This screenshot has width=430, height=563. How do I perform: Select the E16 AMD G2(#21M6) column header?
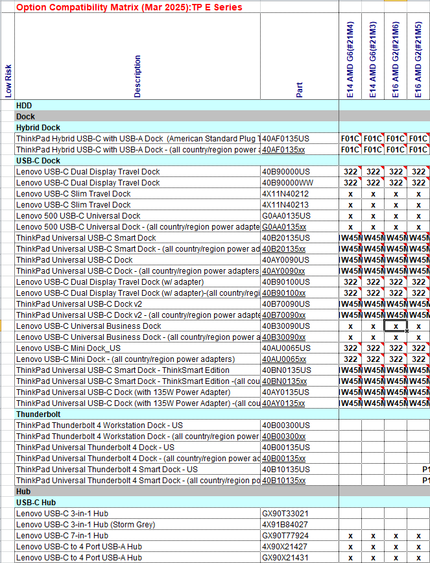click(x=396, y=60)
